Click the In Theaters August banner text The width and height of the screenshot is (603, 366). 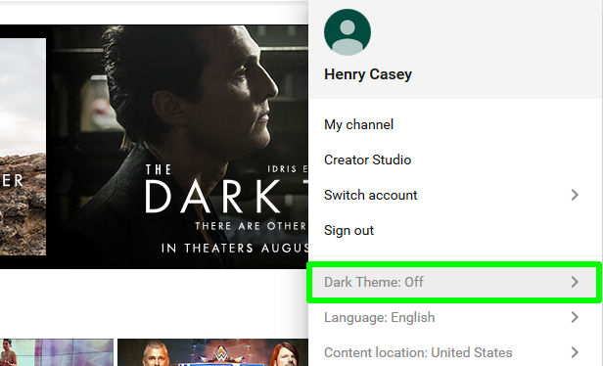pyautogui.click(x=235, y=248)
